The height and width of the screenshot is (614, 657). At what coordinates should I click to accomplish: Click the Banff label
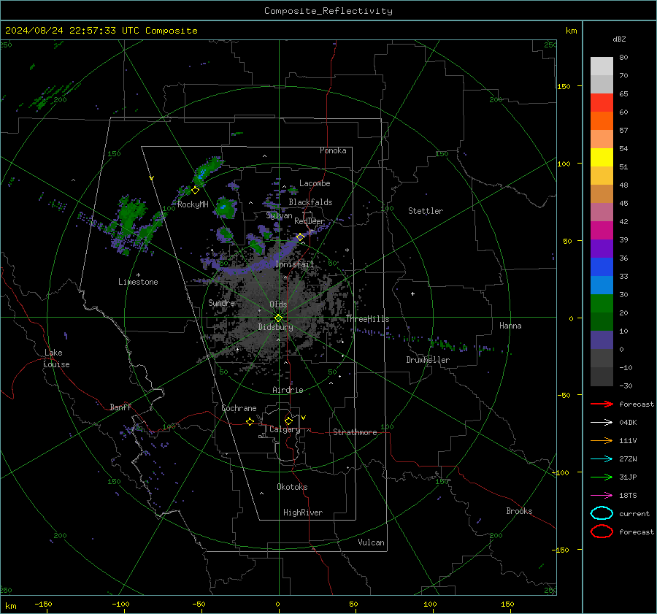[x=120, y=407]
